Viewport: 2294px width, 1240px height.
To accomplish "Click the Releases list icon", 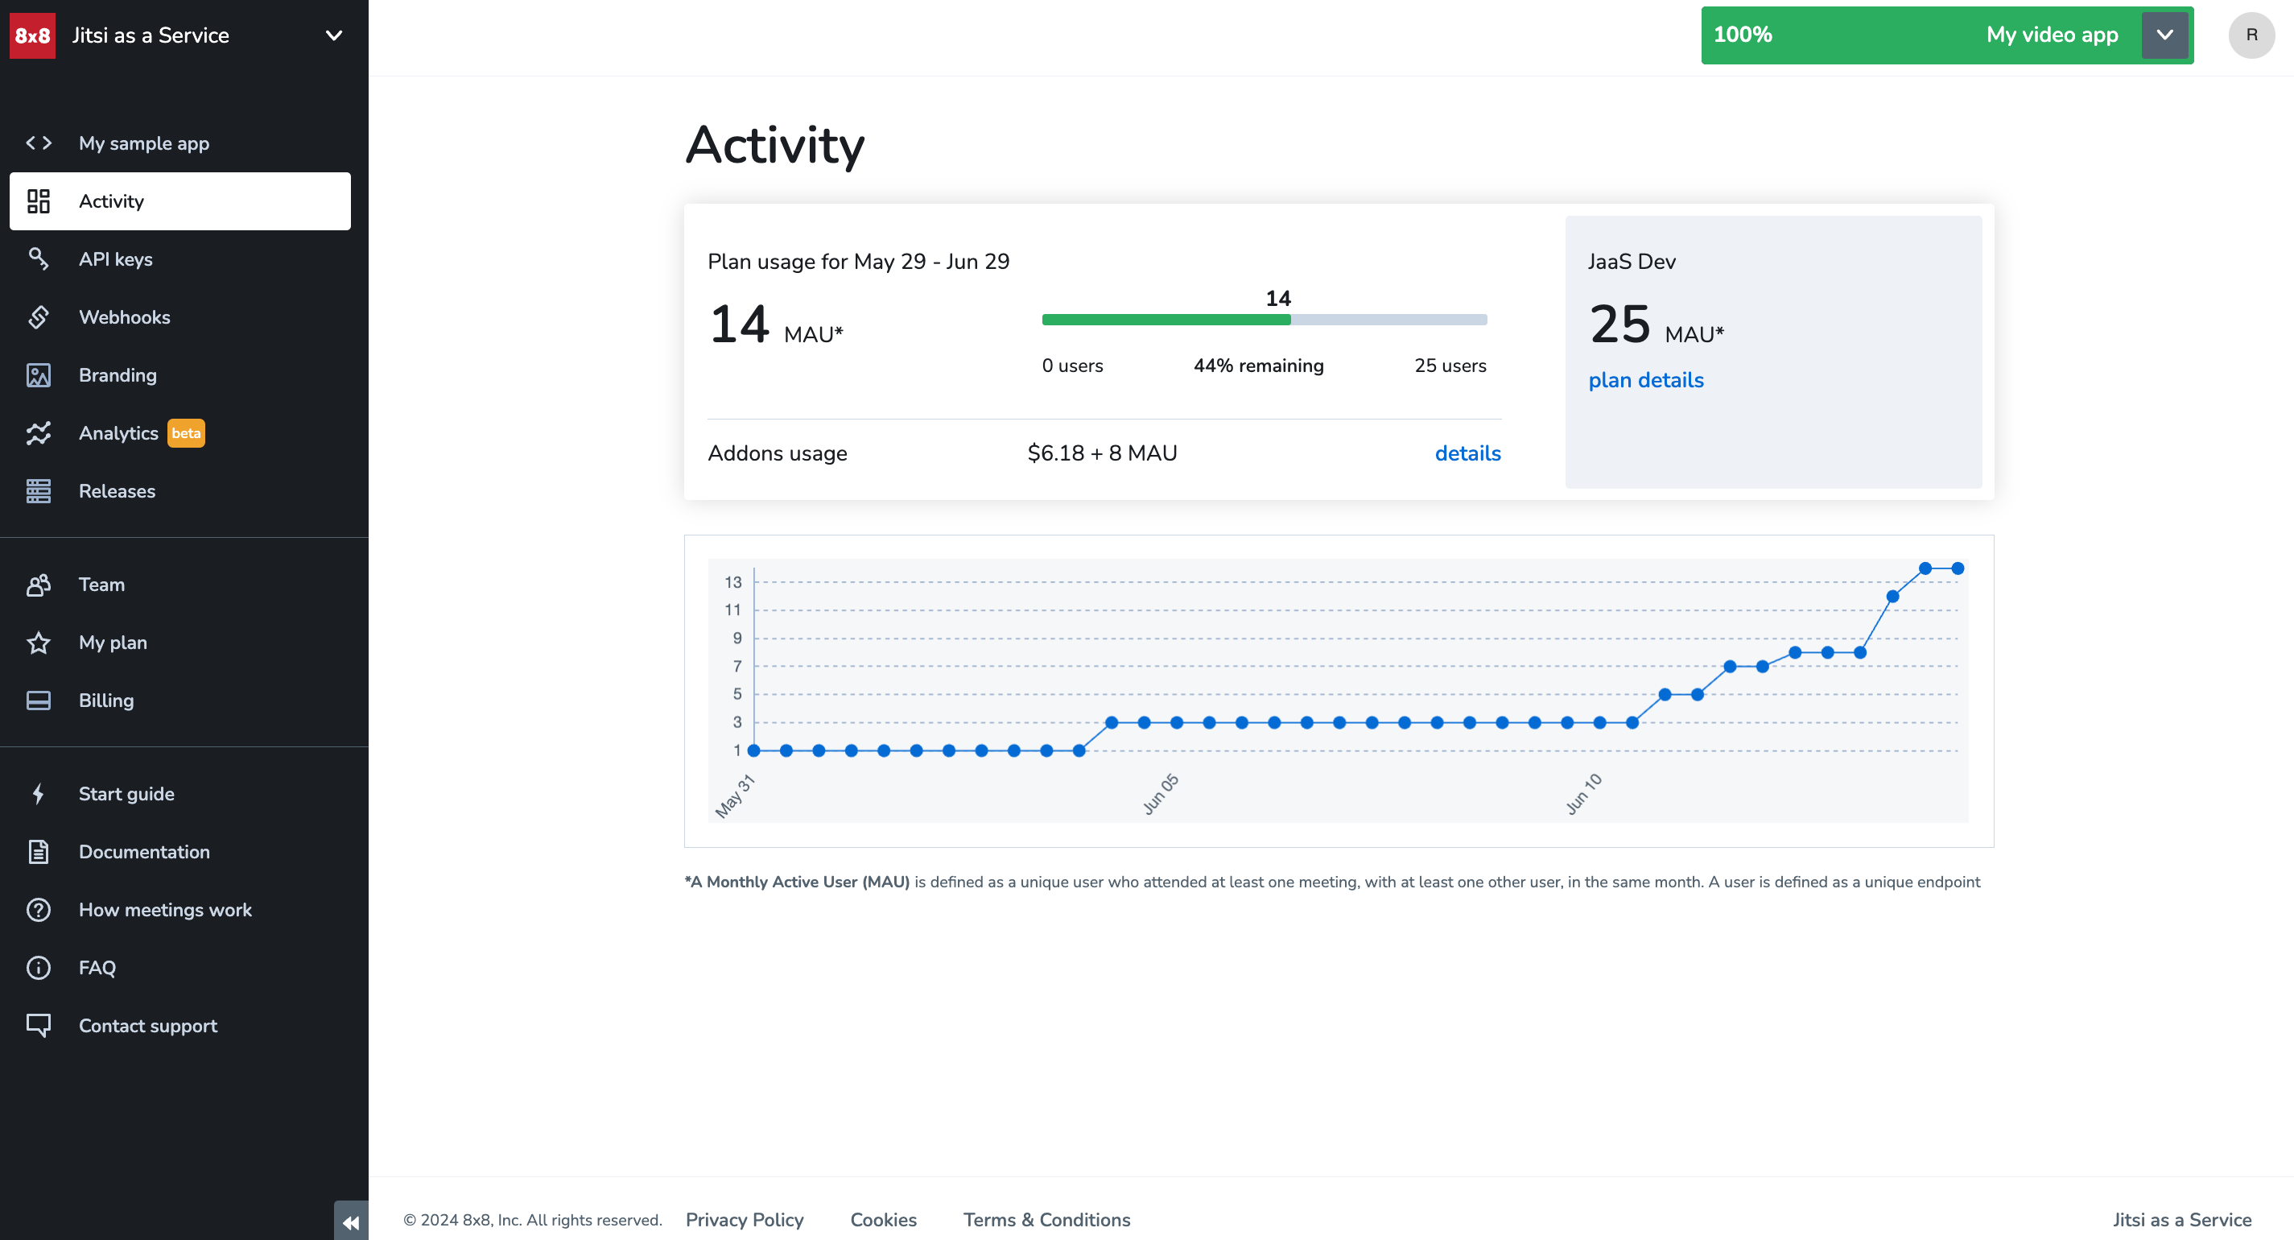I will click(x=39, y=491).
